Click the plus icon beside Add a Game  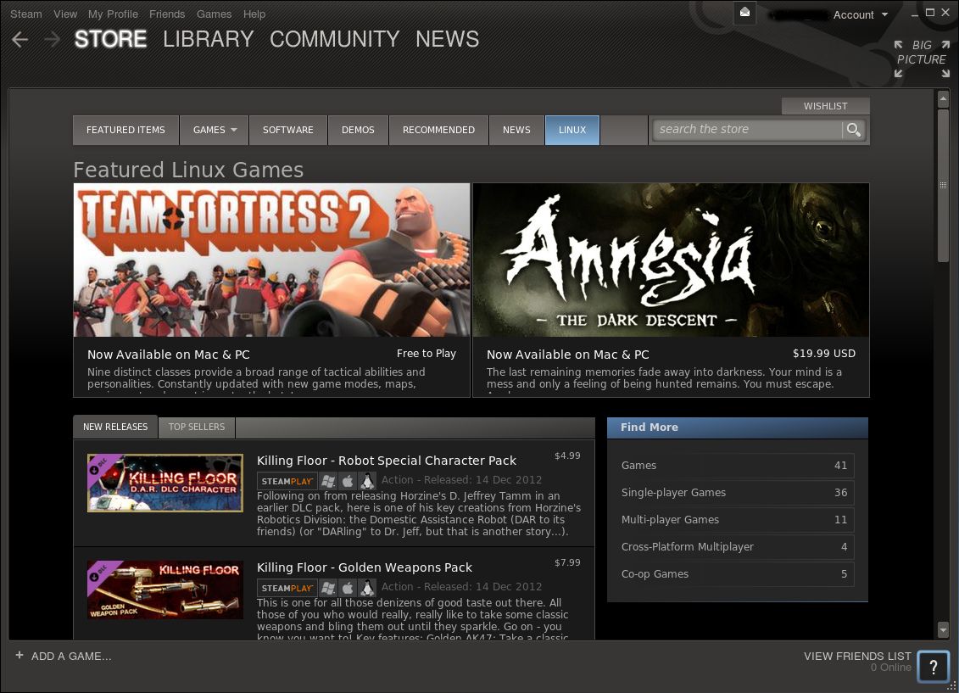20,656
